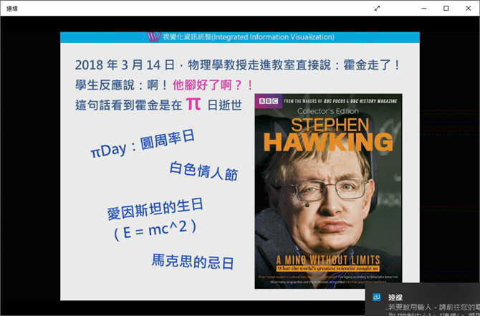Screen dimensions: 480x316
Task: Click the text 愛因斯坦的生日
Action: coord(155,209)
